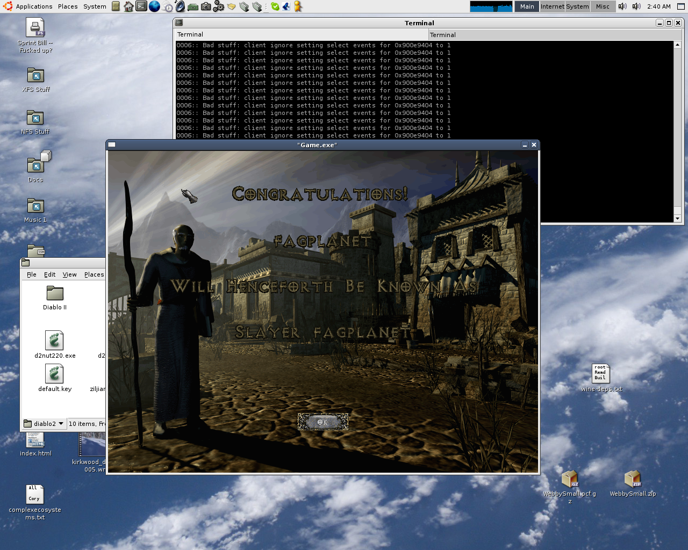Open the Edit menu in file manager
688x550 pixels.
pyautogui.click(x=50, y=274)
